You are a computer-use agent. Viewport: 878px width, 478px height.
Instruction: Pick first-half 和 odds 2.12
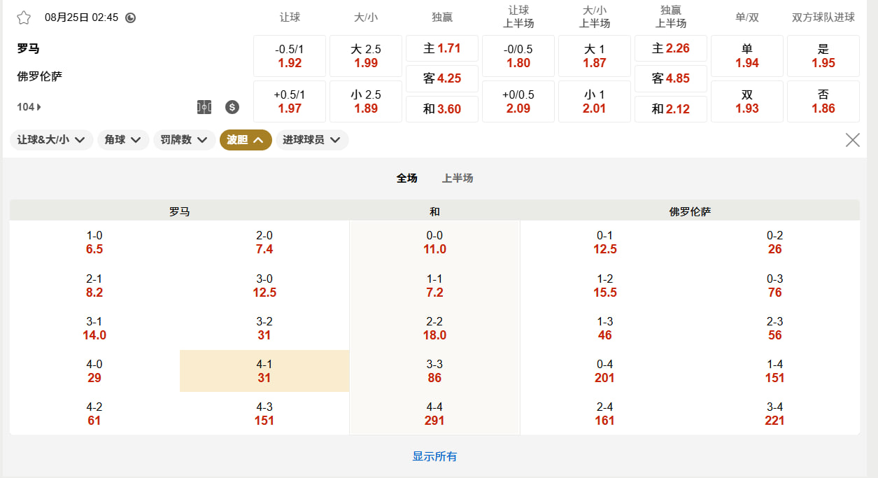tap(671, 109)
